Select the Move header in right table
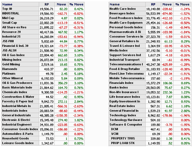 pyautogui.click(x=167, y=4)
